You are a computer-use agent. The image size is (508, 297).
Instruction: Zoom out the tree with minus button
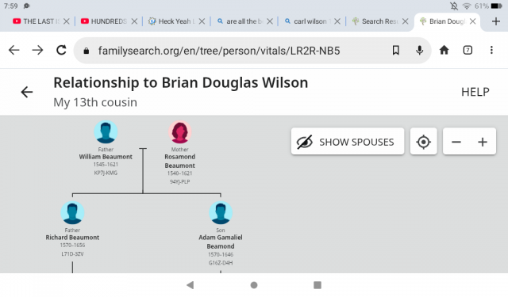click(x=456, y=142)
